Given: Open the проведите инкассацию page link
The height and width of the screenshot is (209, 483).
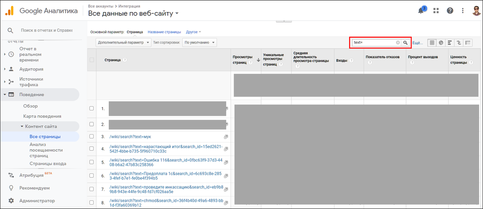Looking at the screenshot, I should pos(165,189).
